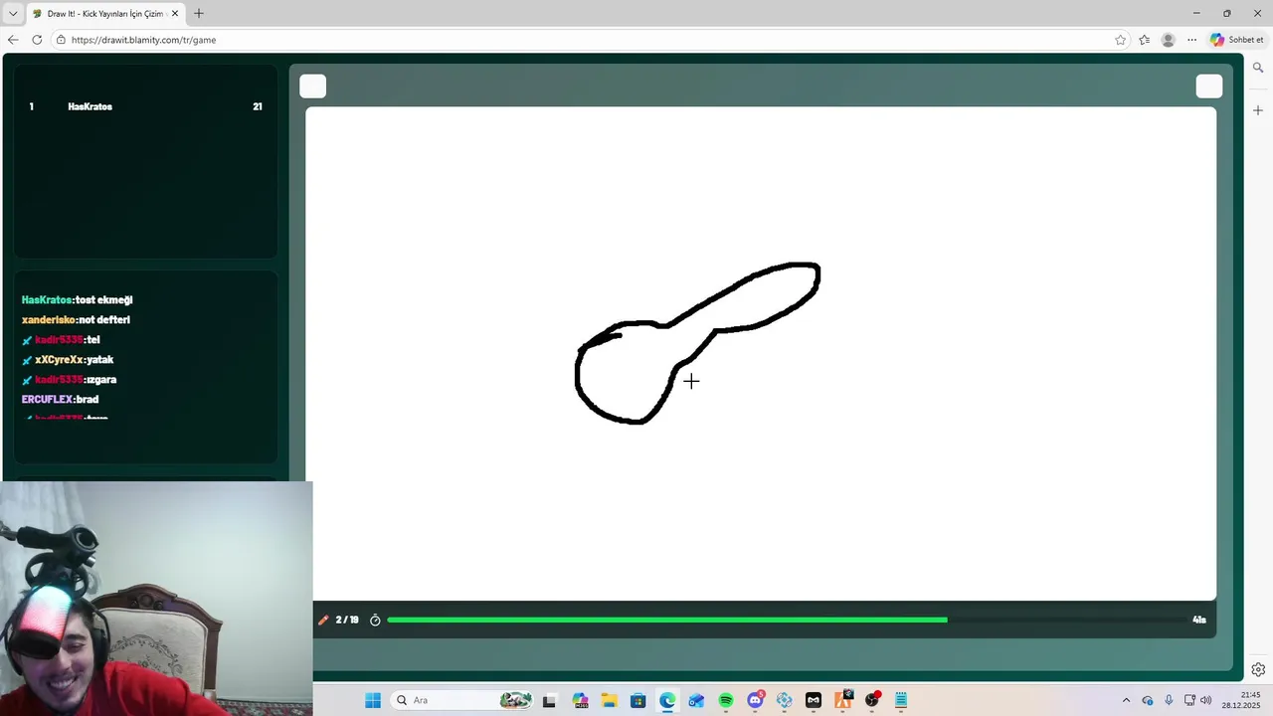
Task: Open Microsoft 365 Copilot from taskbar
Action: pos(581,700)
